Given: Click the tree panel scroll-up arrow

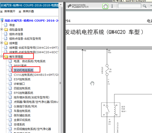Looking at the screenshot, I should tap(61, 5).
